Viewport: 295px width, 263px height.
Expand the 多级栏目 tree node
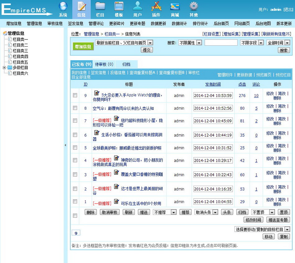(4, 68)
